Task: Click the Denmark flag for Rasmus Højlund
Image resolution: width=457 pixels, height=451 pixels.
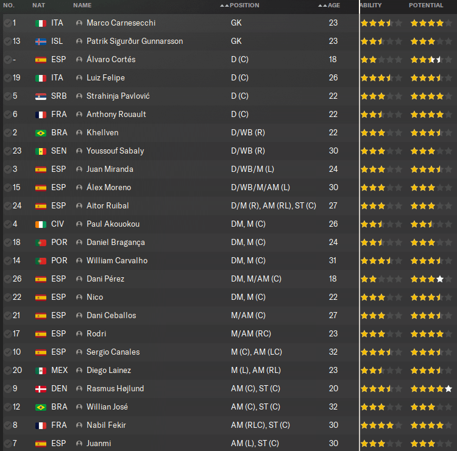Action: point(41,389)
